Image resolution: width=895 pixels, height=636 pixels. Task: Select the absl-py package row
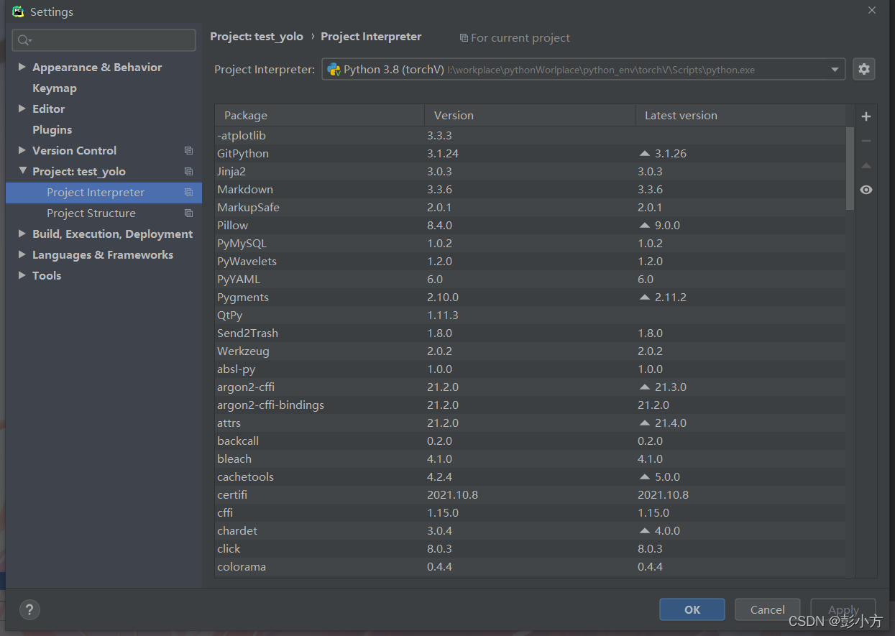(531, 369)
